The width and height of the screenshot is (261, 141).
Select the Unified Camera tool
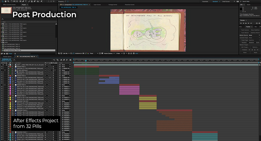[x=14, y=1]
